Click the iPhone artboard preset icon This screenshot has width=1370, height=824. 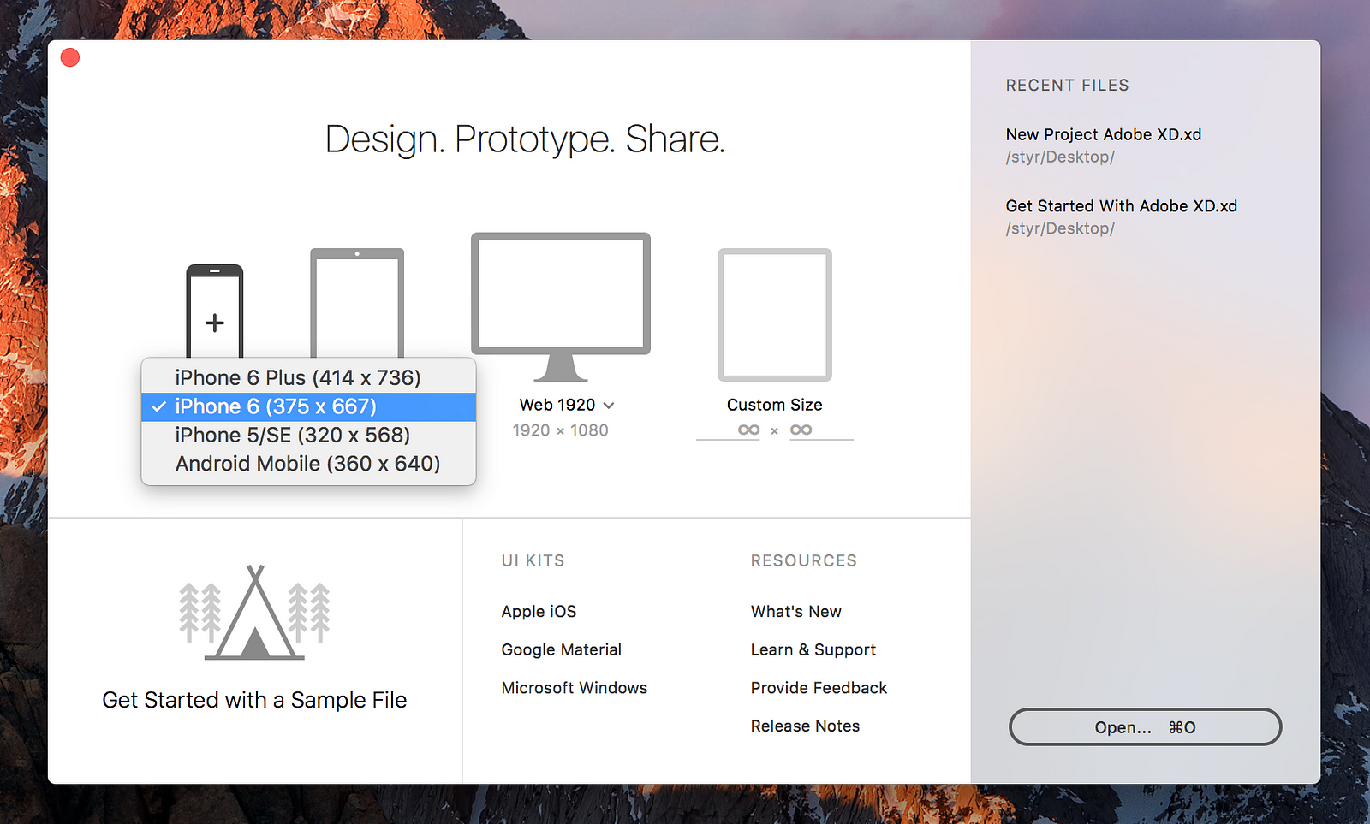pyautogui.click(x=215, y=311)
